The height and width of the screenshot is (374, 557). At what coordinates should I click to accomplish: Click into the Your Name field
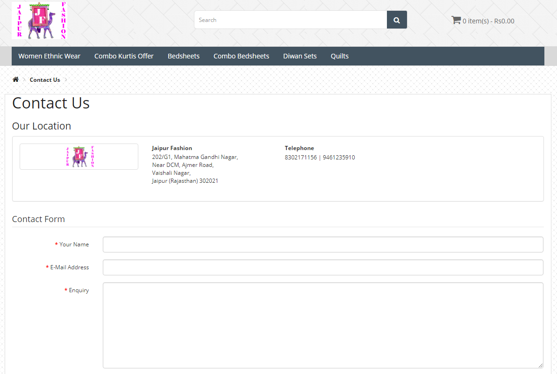[322, 245]
